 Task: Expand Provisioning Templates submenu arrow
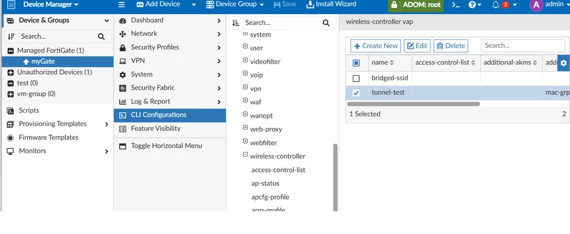[x=106, y=124]
